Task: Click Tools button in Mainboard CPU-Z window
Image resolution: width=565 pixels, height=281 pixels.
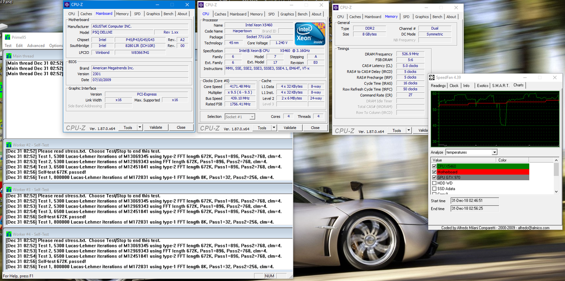Action: pyautogui.click(x=128, y=127)
